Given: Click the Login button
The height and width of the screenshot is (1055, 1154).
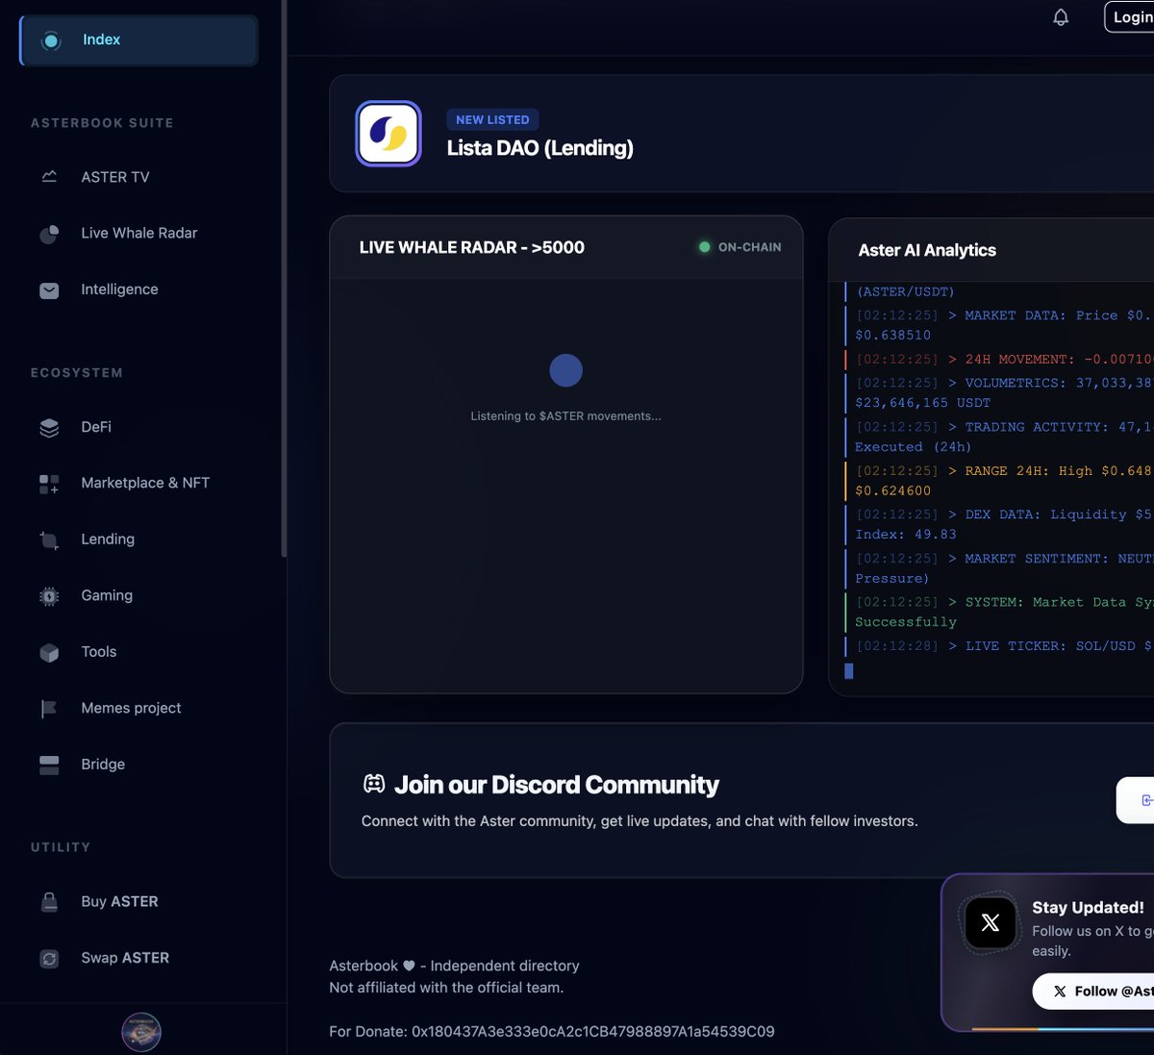Looking at the screenshot, I should pos(1129,17).
